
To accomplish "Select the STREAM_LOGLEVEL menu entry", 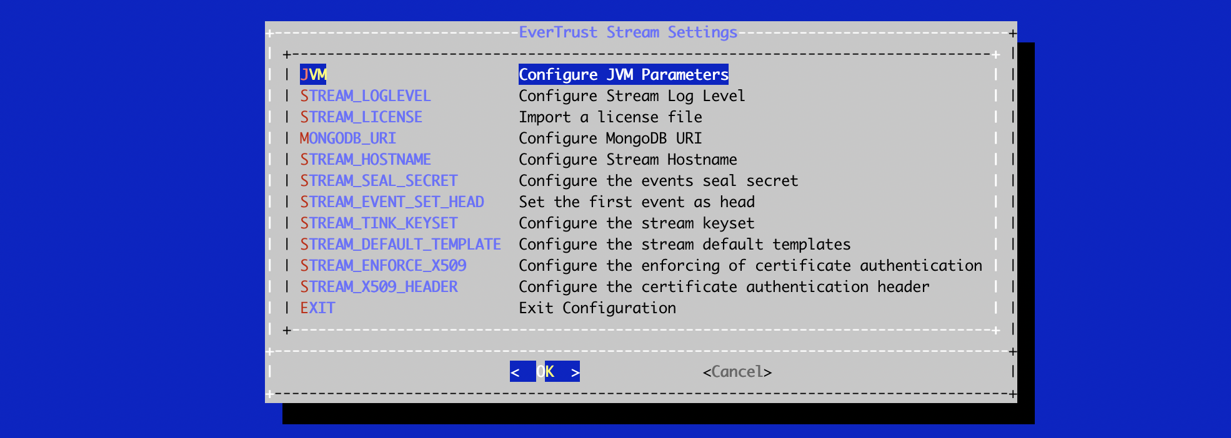I will coord(366,95).
